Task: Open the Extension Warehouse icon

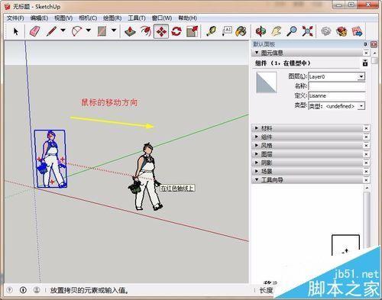Action: (x=342, y=31)
